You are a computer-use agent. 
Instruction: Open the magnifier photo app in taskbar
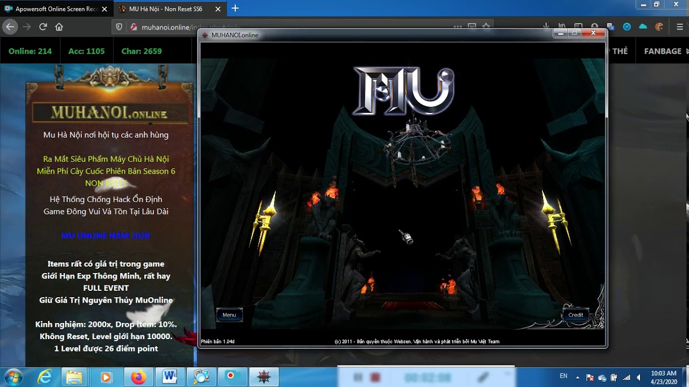(x=202, y=377)
